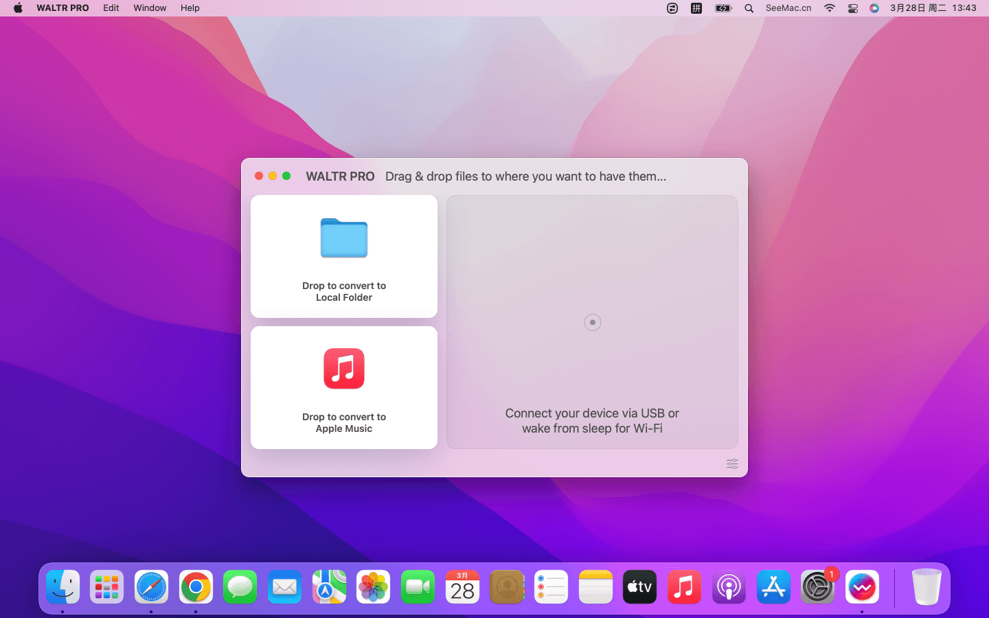Open the Edit menu
The height and width of the screenshot is (618, 989).
(111, 8)
